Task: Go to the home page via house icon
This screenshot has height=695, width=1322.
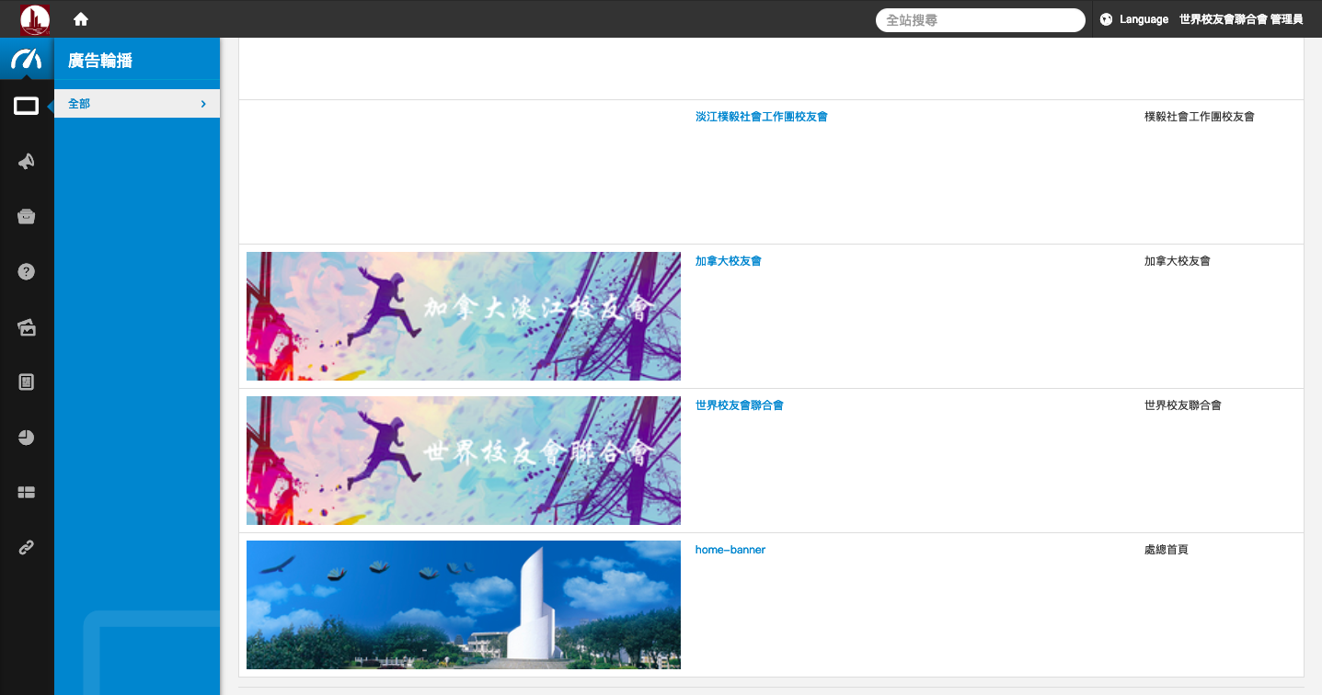Action: [x=81, y=19]
